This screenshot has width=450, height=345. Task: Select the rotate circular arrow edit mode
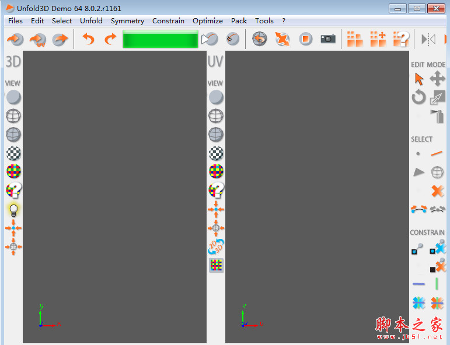tap(418, 97)
